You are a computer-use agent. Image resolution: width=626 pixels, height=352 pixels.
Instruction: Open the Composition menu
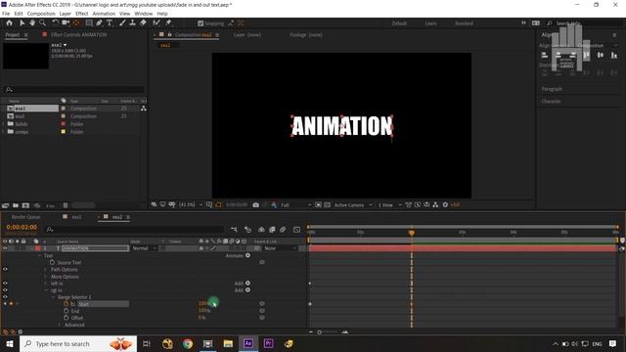tap(41, 14)
